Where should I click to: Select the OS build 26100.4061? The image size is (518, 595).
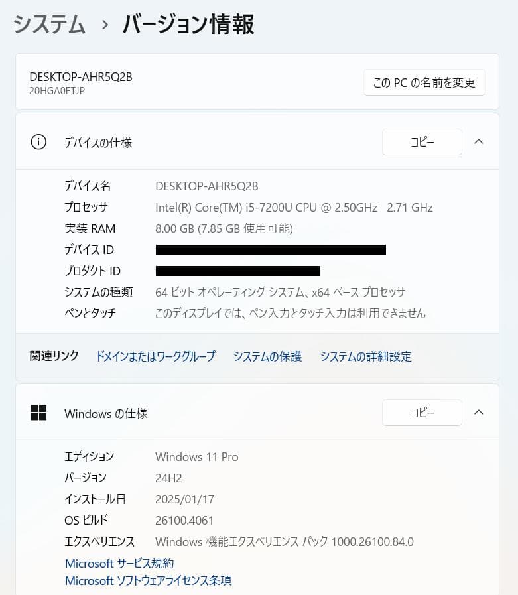pyautogui.click(x=184, y=521)
